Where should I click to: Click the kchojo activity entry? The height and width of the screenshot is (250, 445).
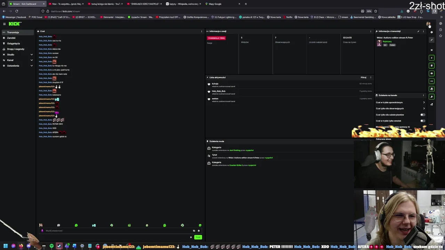coord(290,85)
